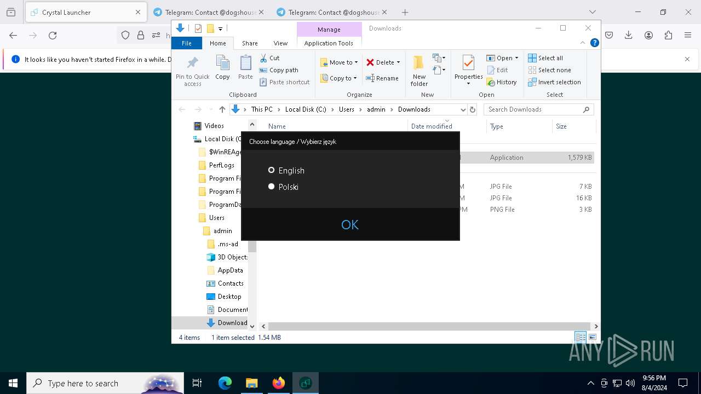The height and width of the screenshot is (394, 701).
Task: Select Videos in navigation tree
Action: 214,126
